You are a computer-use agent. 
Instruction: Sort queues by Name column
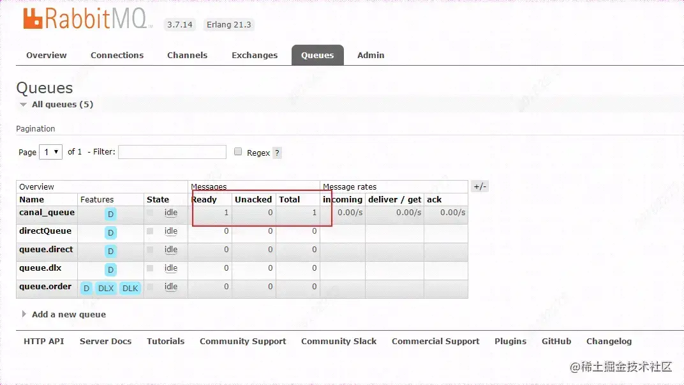pyautogui.click(x=31, y=199)
